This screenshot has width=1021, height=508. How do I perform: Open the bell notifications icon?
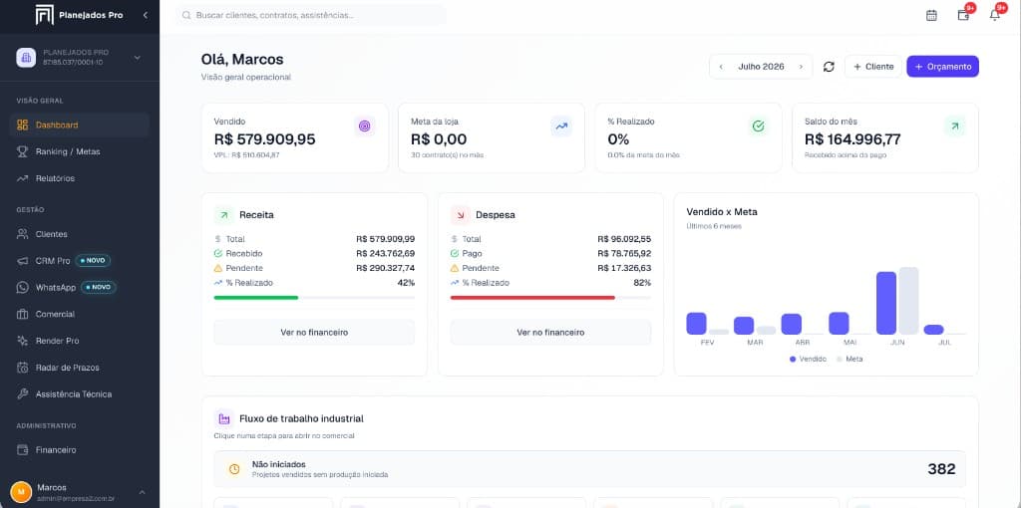point(995,15)
